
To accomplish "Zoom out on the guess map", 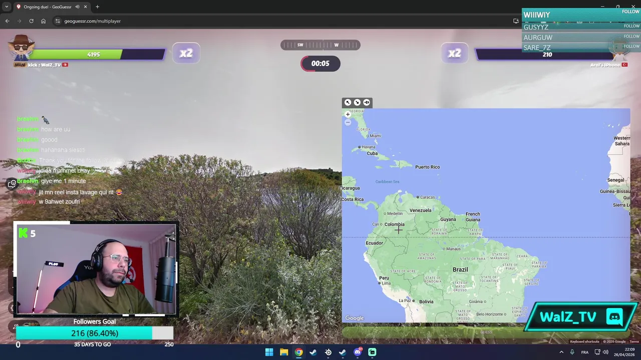I will (348, 122).
